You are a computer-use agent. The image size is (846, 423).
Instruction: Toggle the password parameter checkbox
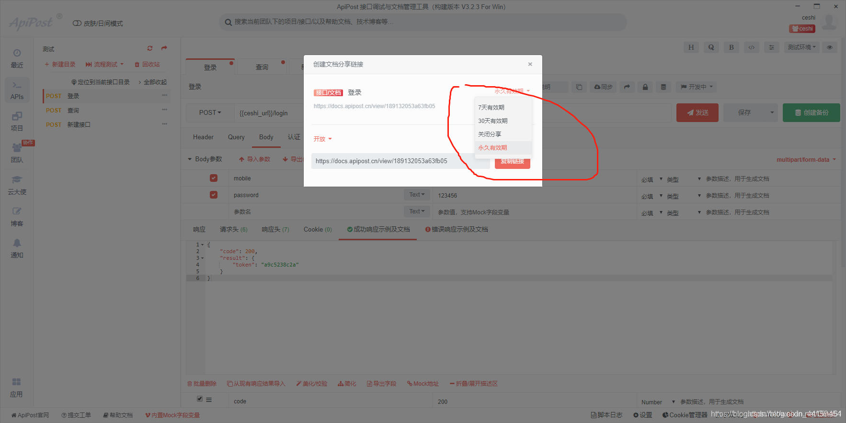click(x=214, y=195)
